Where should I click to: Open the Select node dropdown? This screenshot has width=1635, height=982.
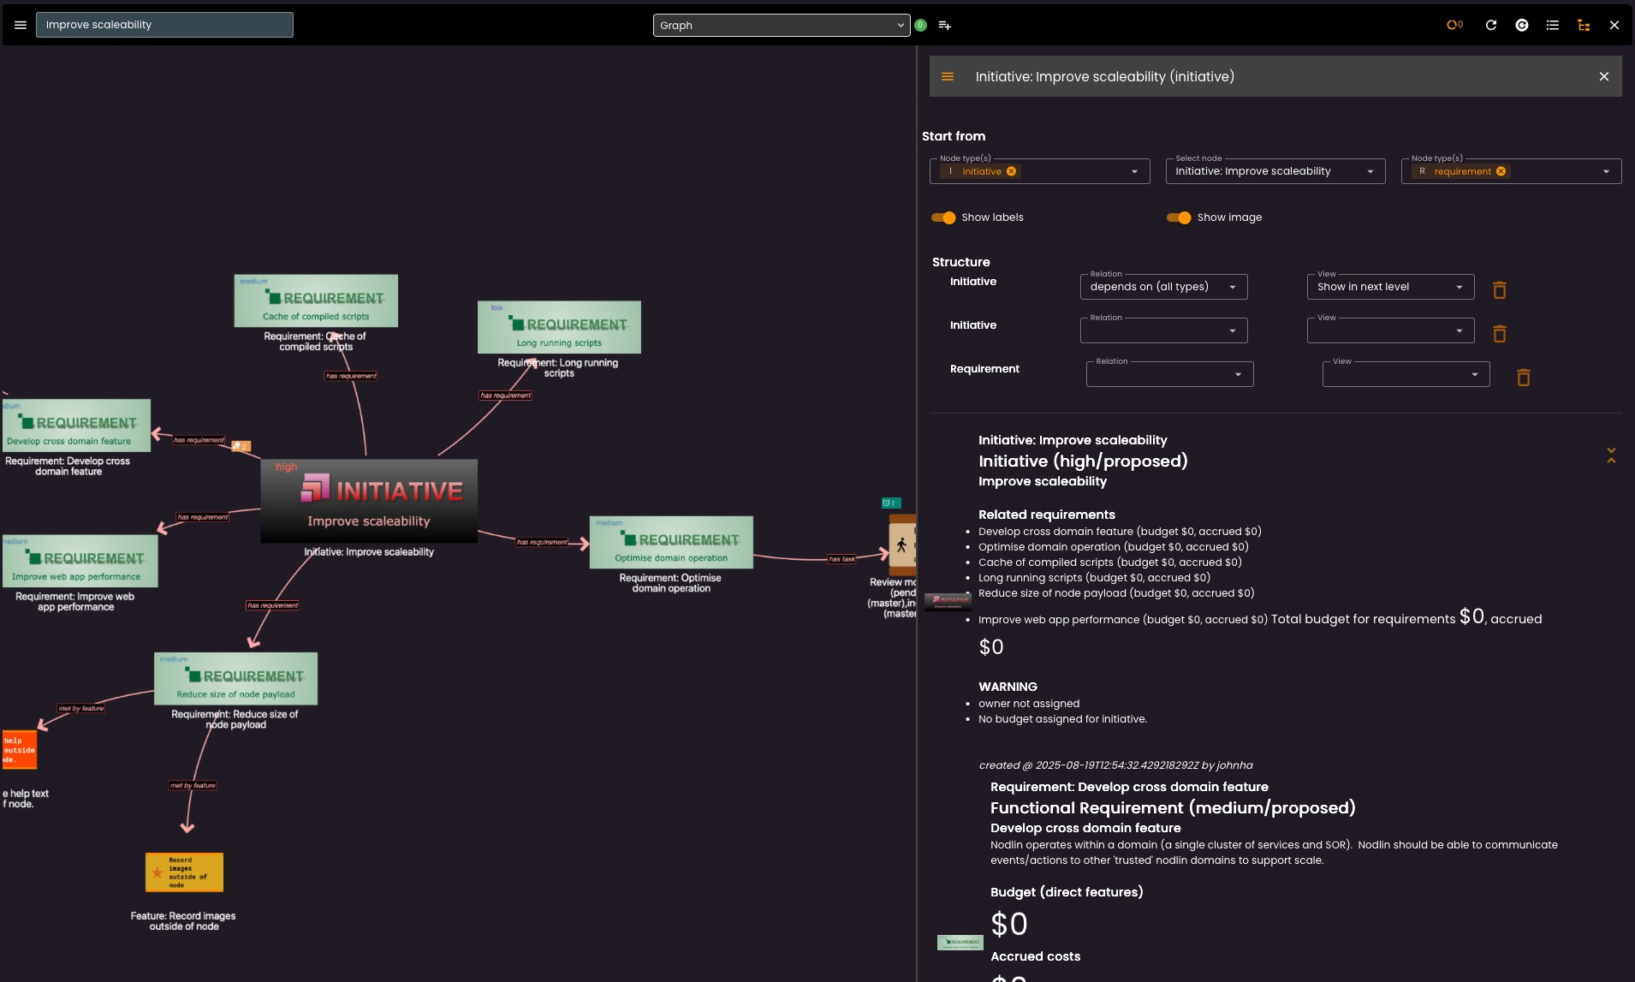(1274, 171)
